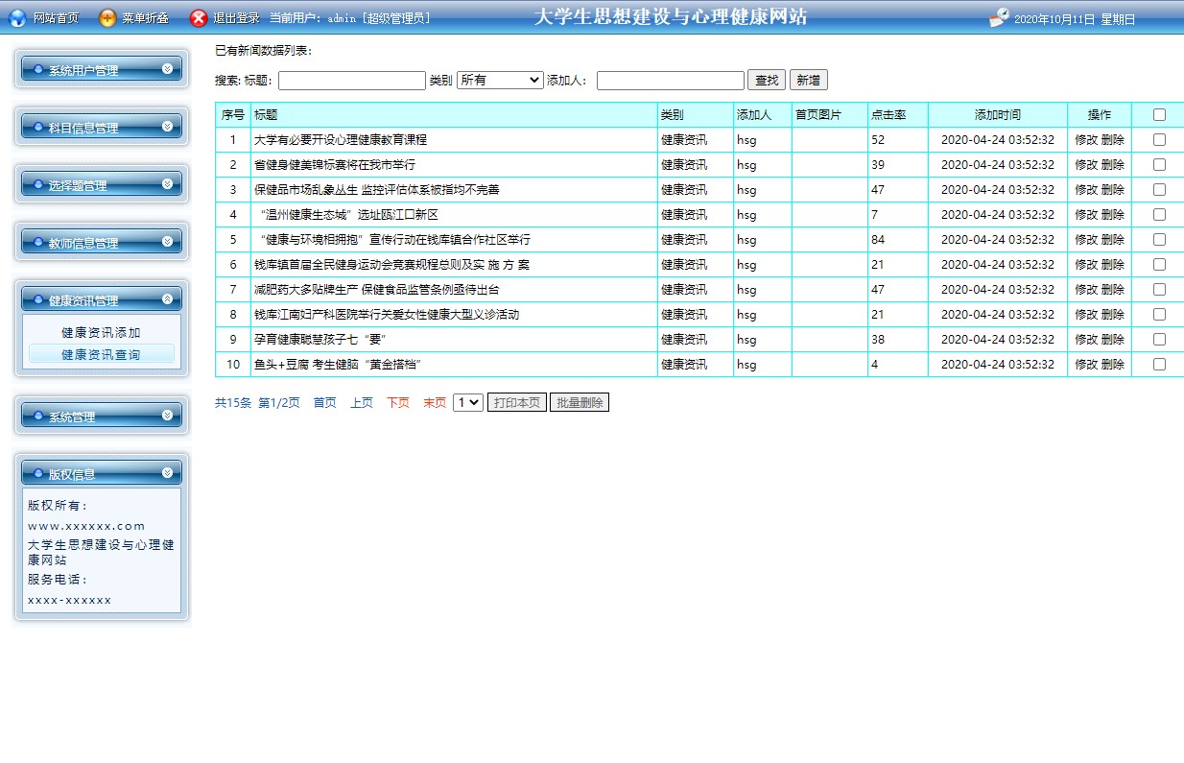Click the 添加时间 column header
The image size is (1184, 763).
point(998,114)
